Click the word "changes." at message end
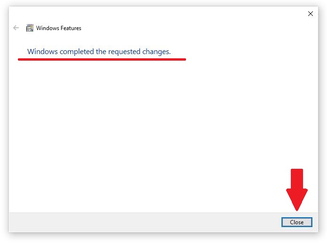 156,52
